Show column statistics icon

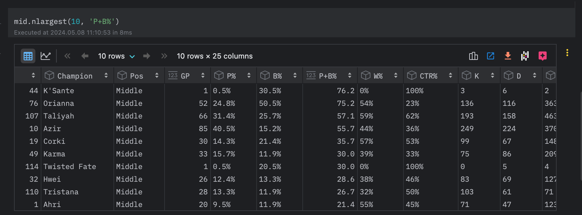tap(474, 56)
